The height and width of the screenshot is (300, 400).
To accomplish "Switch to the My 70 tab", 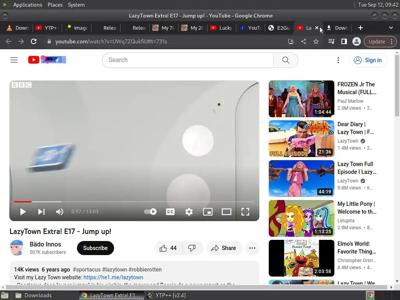I will [164, 28].
